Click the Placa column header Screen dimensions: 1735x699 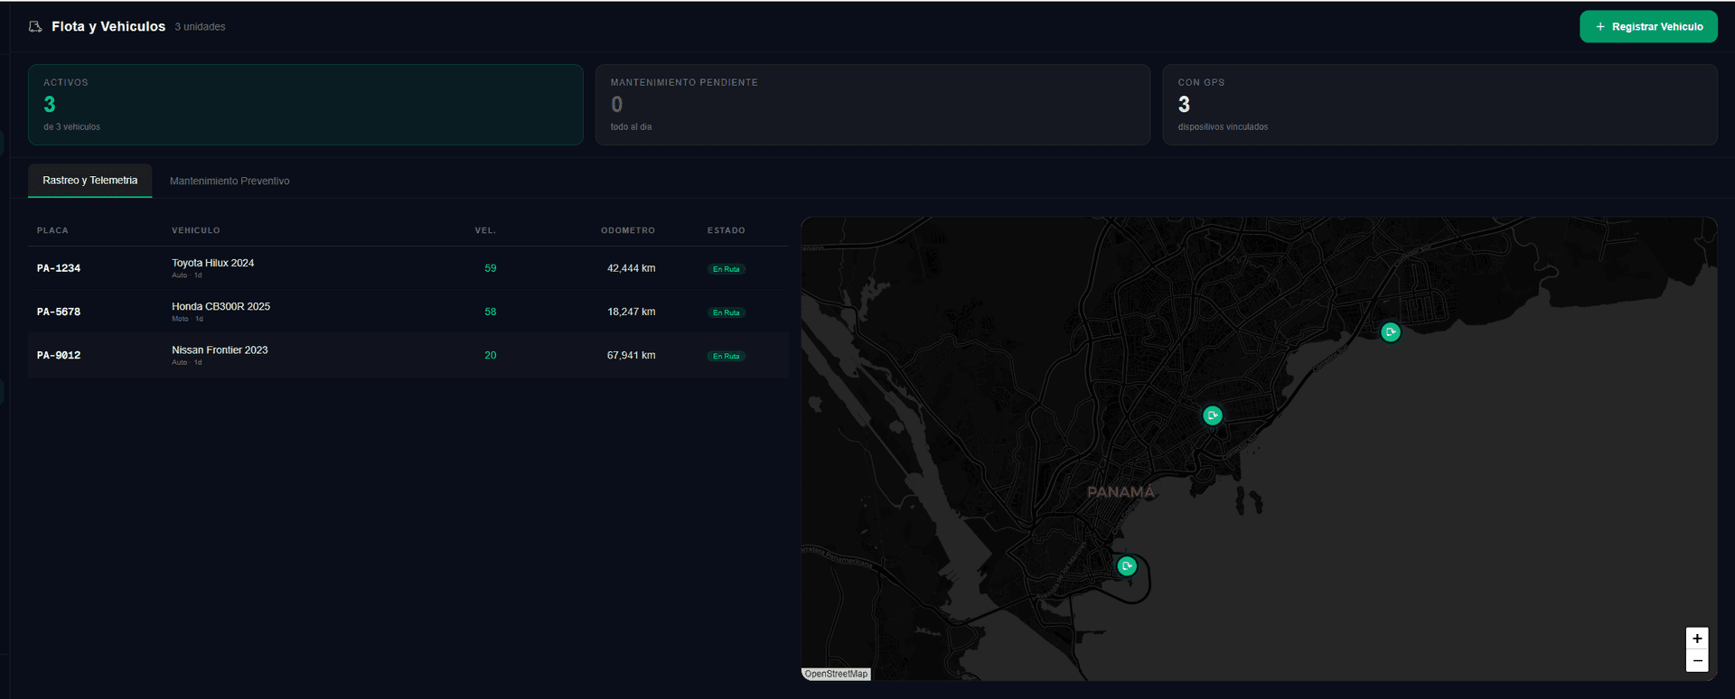(x=52, y=230)
